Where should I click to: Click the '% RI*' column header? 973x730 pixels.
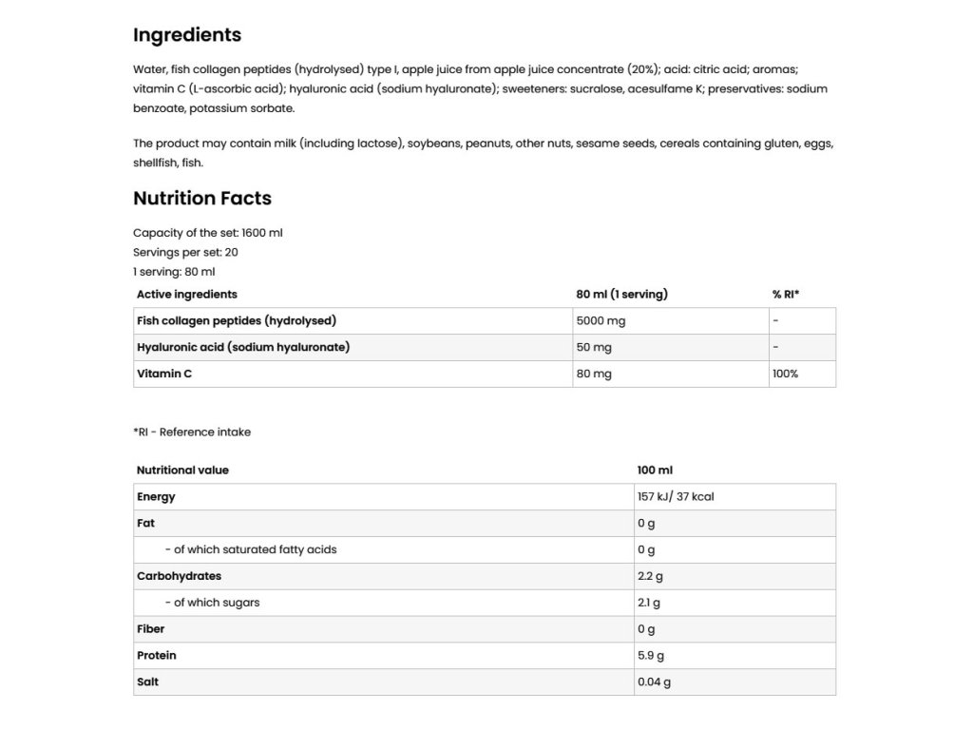(x=786, y=295)
